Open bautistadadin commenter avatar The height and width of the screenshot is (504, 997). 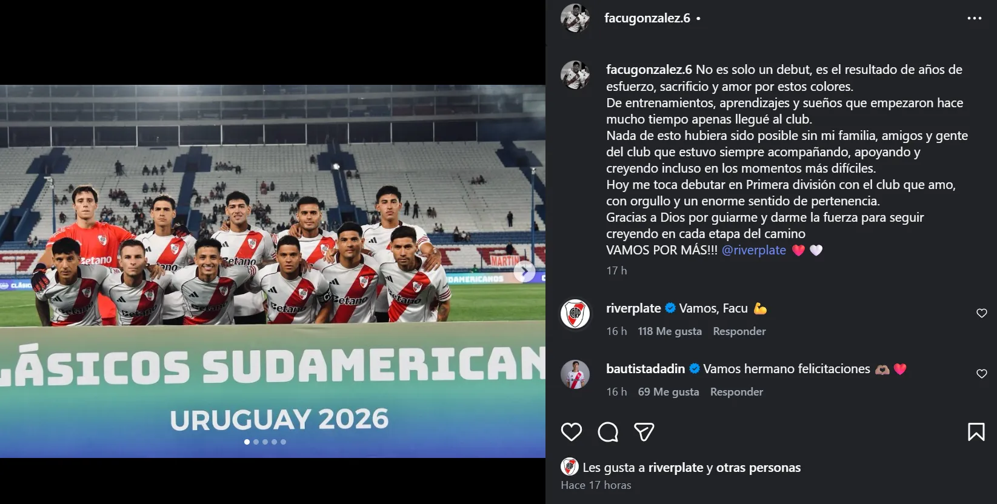pyautogui.click(x=575, y=374)
